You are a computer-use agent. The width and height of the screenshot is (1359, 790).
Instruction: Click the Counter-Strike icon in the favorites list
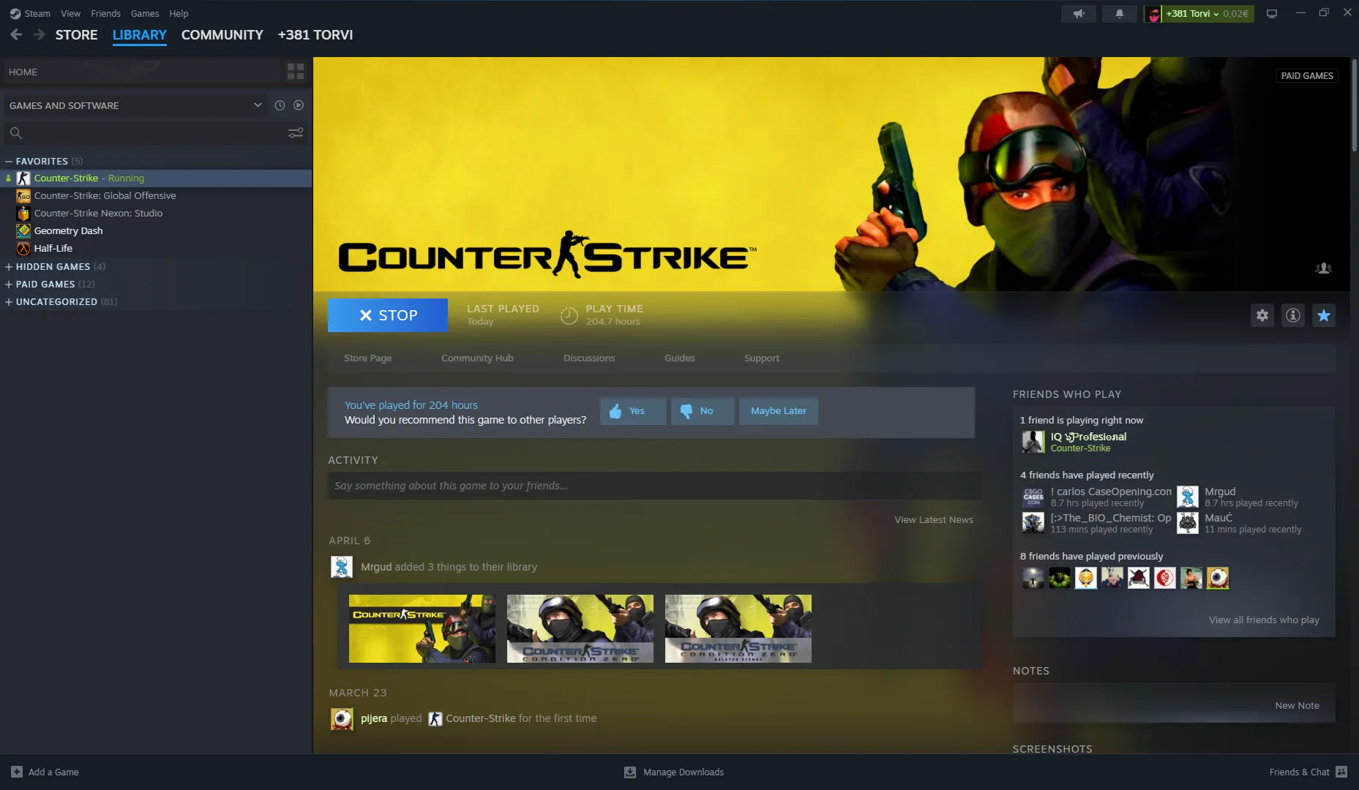pos(23,178)
